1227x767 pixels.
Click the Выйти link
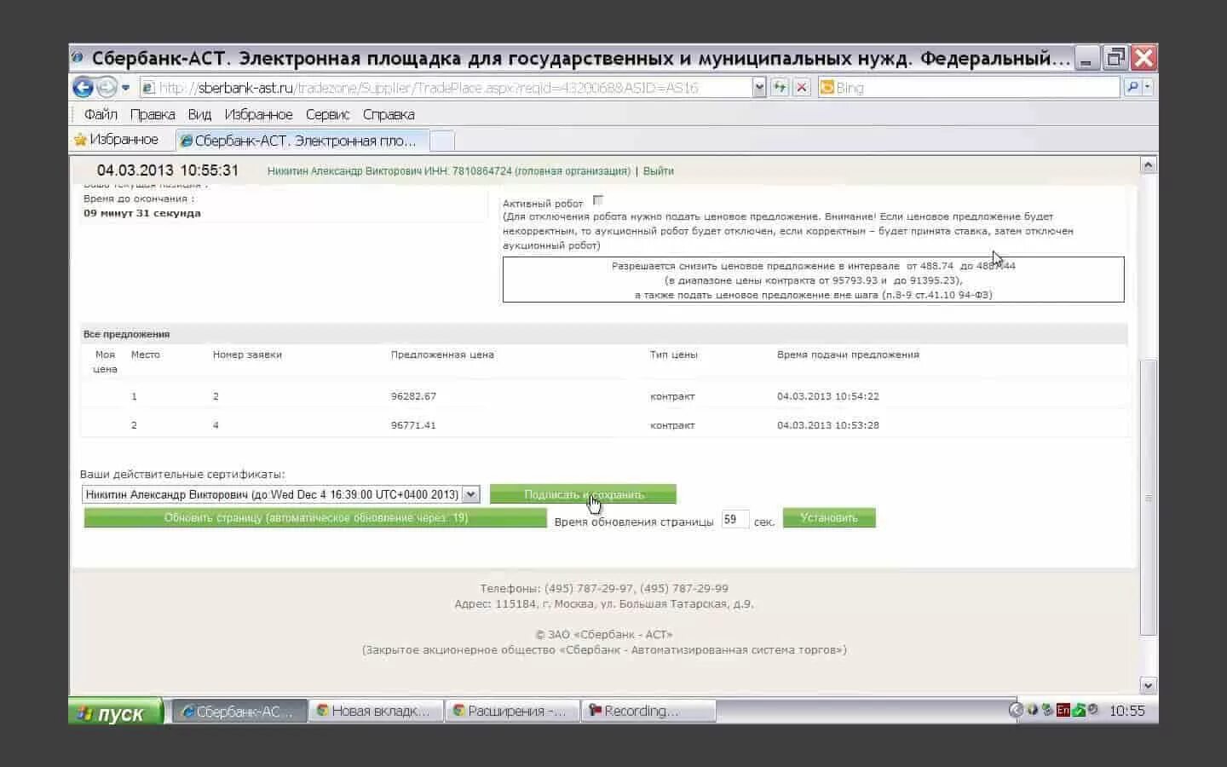660,171
